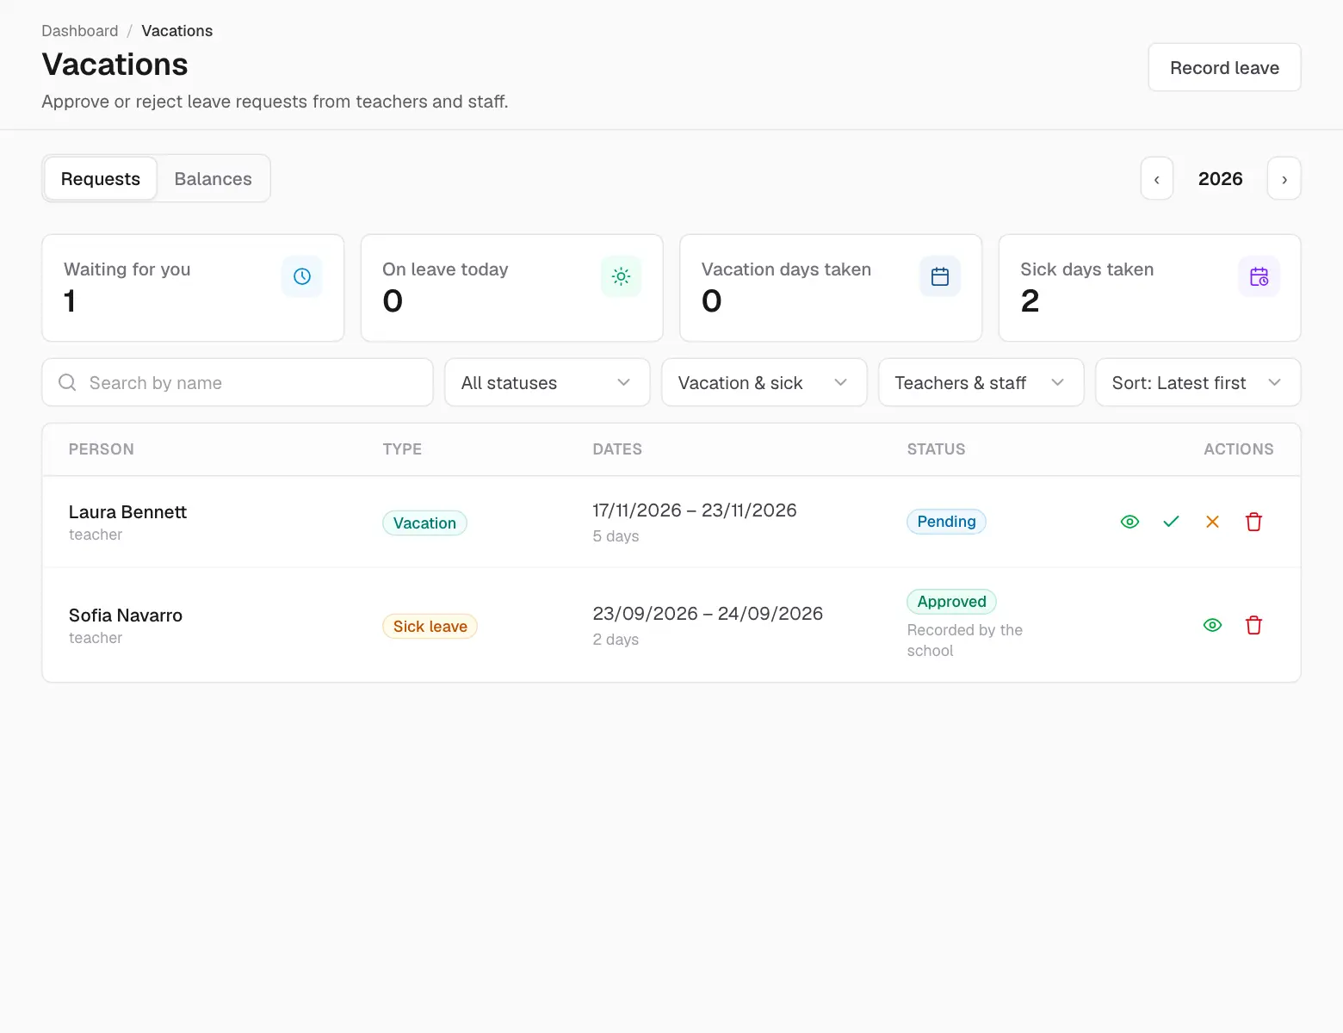The width and height of the screenshot is (1343, 1033).
Task: Click the Pending status badge
Action: (946, 522)
